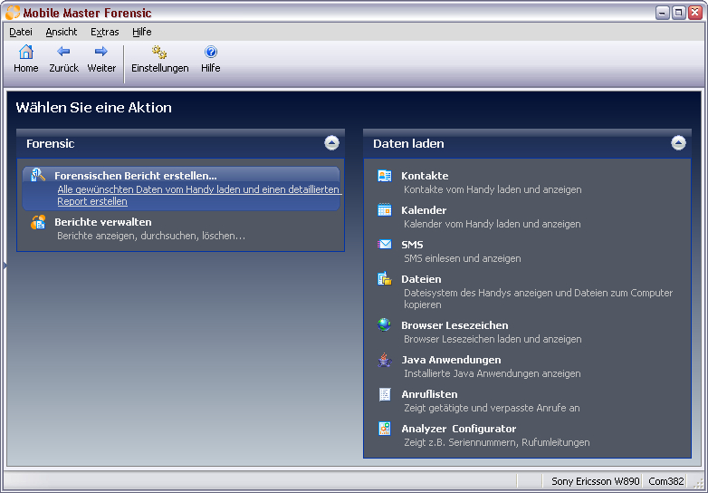The height and width of the screenshot is (493, 708).
Task: Open the Datei menu
Action: [20, 32]
